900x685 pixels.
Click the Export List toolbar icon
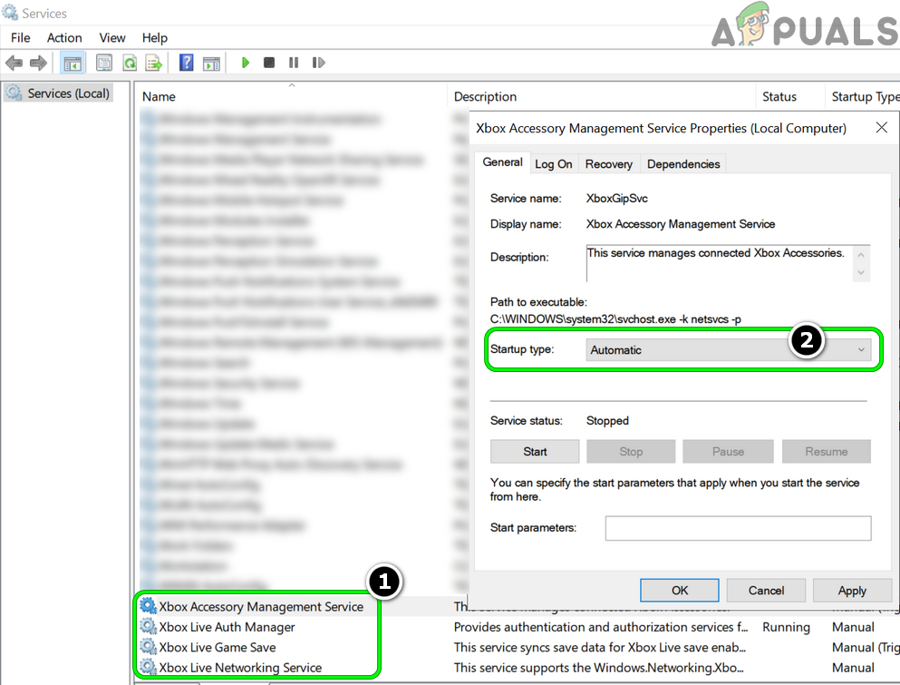pos(154,63)
